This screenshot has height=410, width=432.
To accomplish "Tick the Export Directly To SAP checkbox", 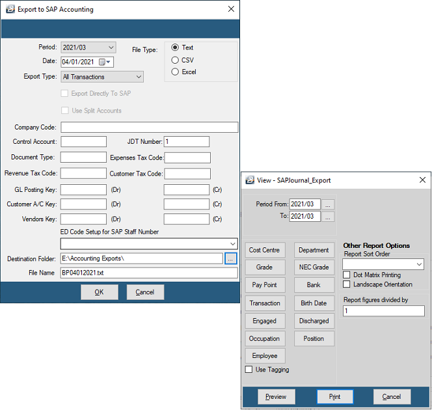I will click(x=64, y=94).
